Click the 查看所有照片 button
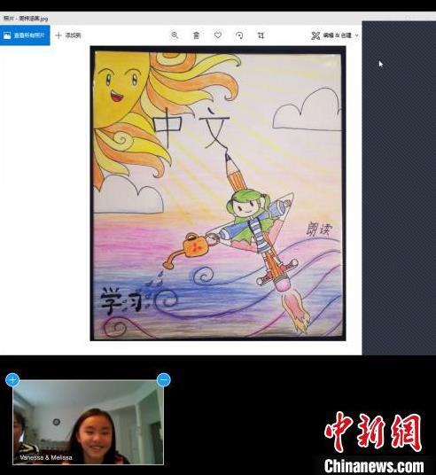The height and width of the screenshot is (475, 436). 25,35
